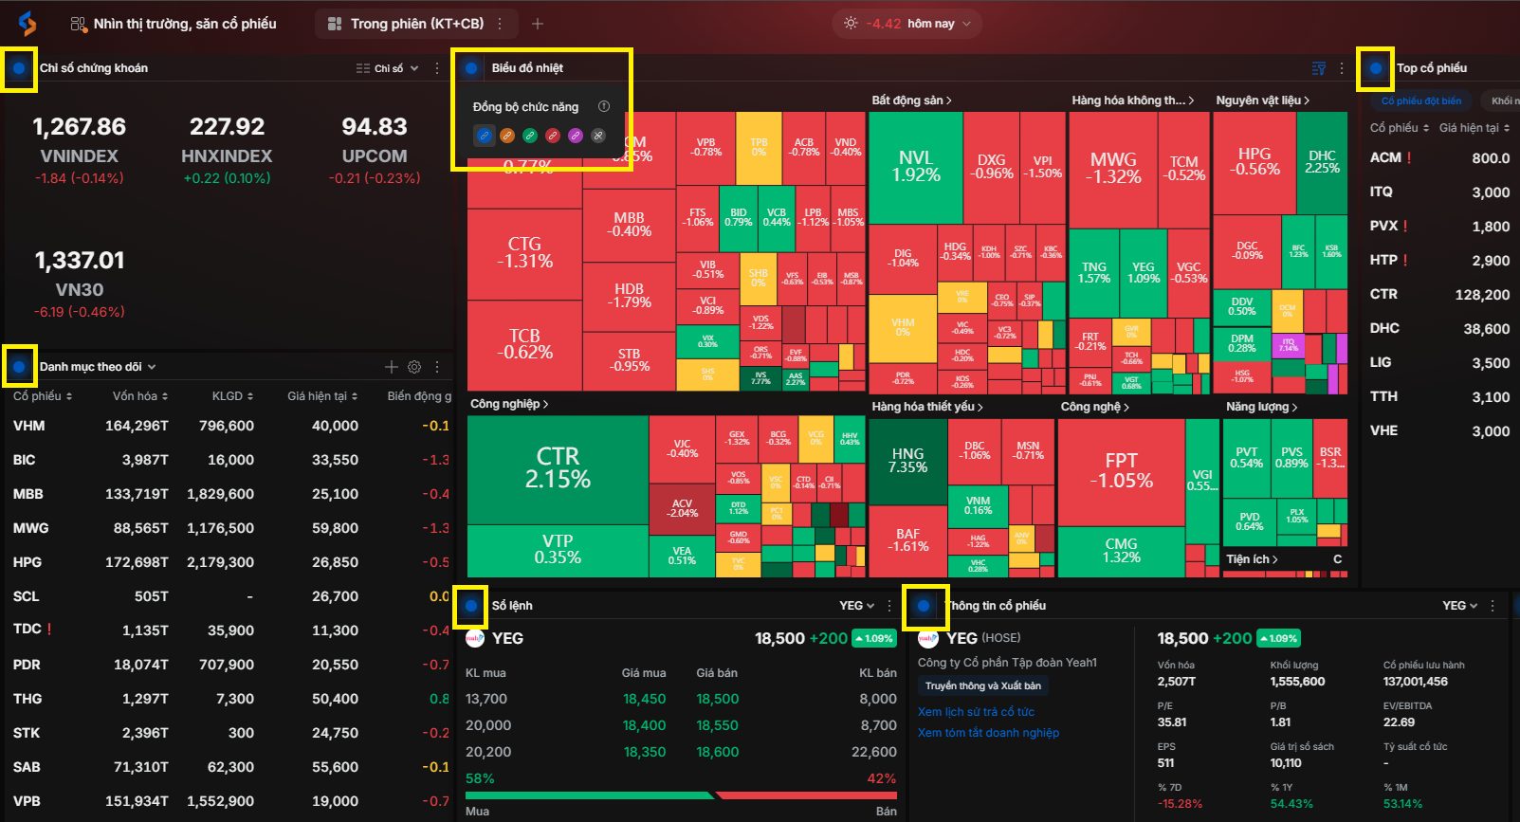Click the info icon next to 'Đồng bộ chức năng'
This screenshot has height=822, width=1520.
point(604,106)
